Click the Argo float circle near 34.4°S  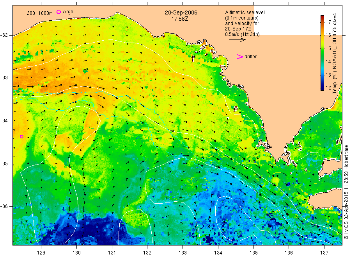tap(22, 137)
